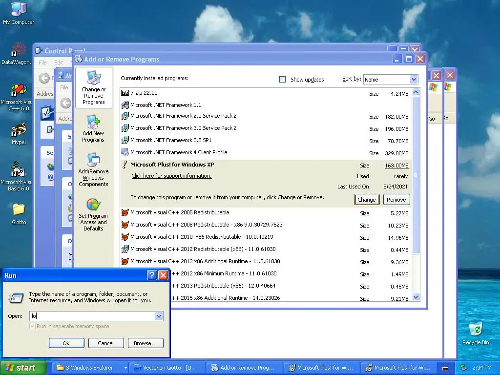Click the safely remove hardware tray icon

coord(464,368)
